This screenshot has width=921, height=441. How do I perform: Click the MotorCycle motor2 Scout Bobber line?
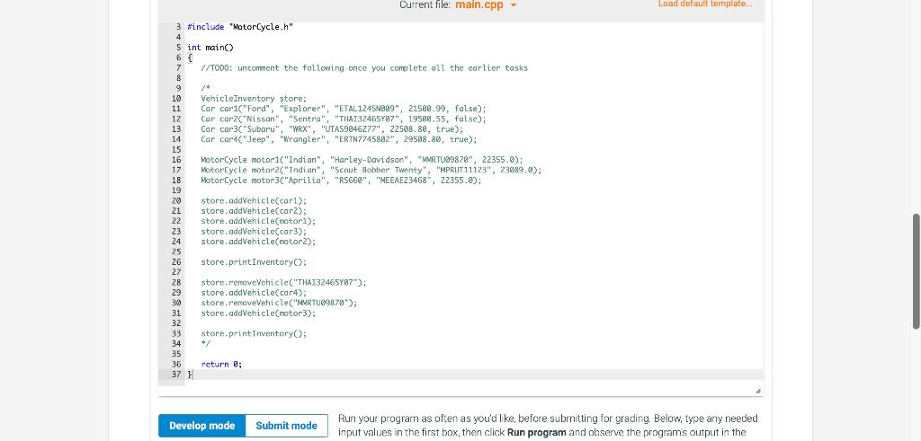371,170
